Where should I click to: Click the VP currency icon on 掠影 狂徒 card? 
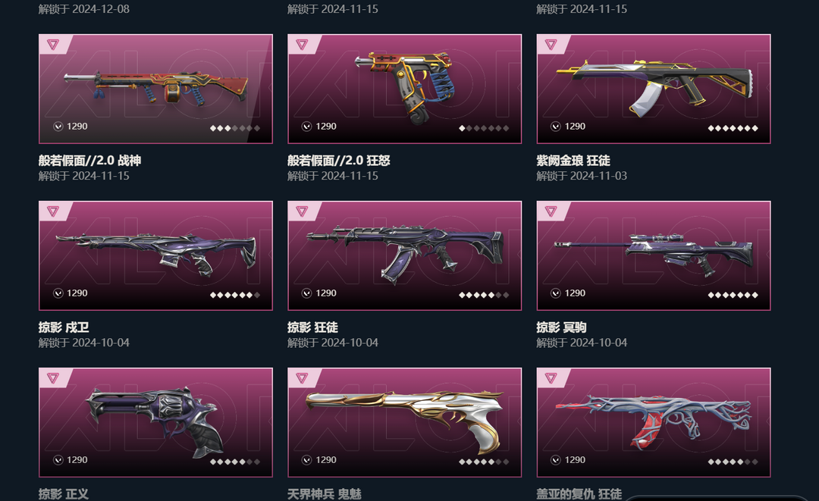pos(306,293)
